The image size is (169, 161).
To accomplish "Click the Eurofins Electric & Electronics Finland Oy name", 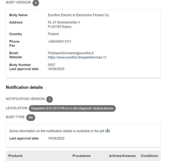I will click(x=78, y=15).
